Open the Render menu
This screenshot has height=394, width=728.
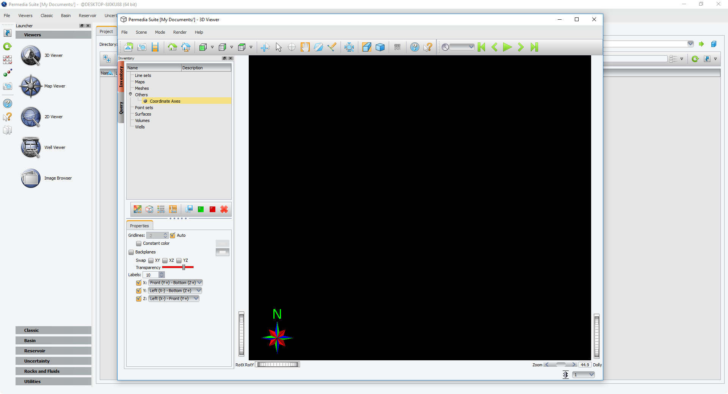tap(180, 32)
